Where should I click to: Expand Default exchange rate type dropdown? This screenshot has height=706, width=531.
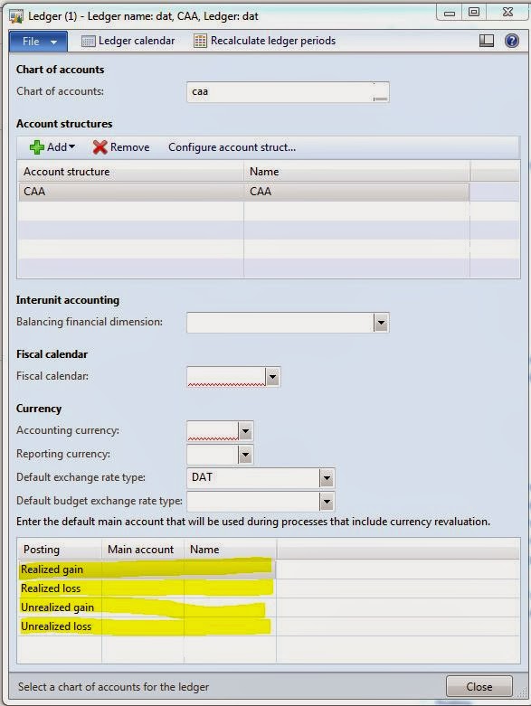(x=327, y=478)
